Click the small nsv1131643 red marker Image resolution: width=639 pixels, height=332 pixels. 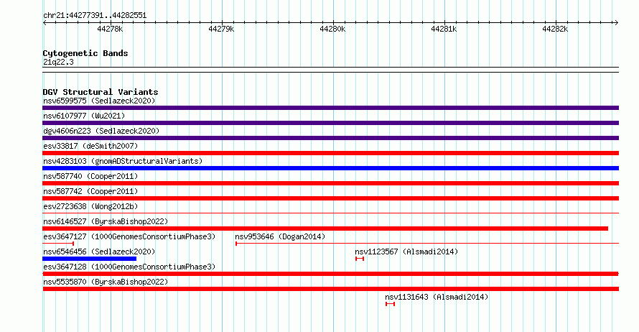click(x=390, y=304)
